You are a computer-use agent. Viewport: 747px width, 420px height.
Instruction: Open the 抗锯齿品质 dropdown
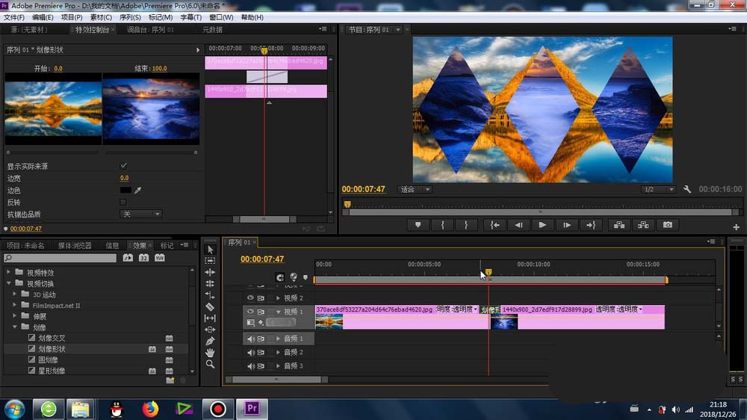click(140, 214)
